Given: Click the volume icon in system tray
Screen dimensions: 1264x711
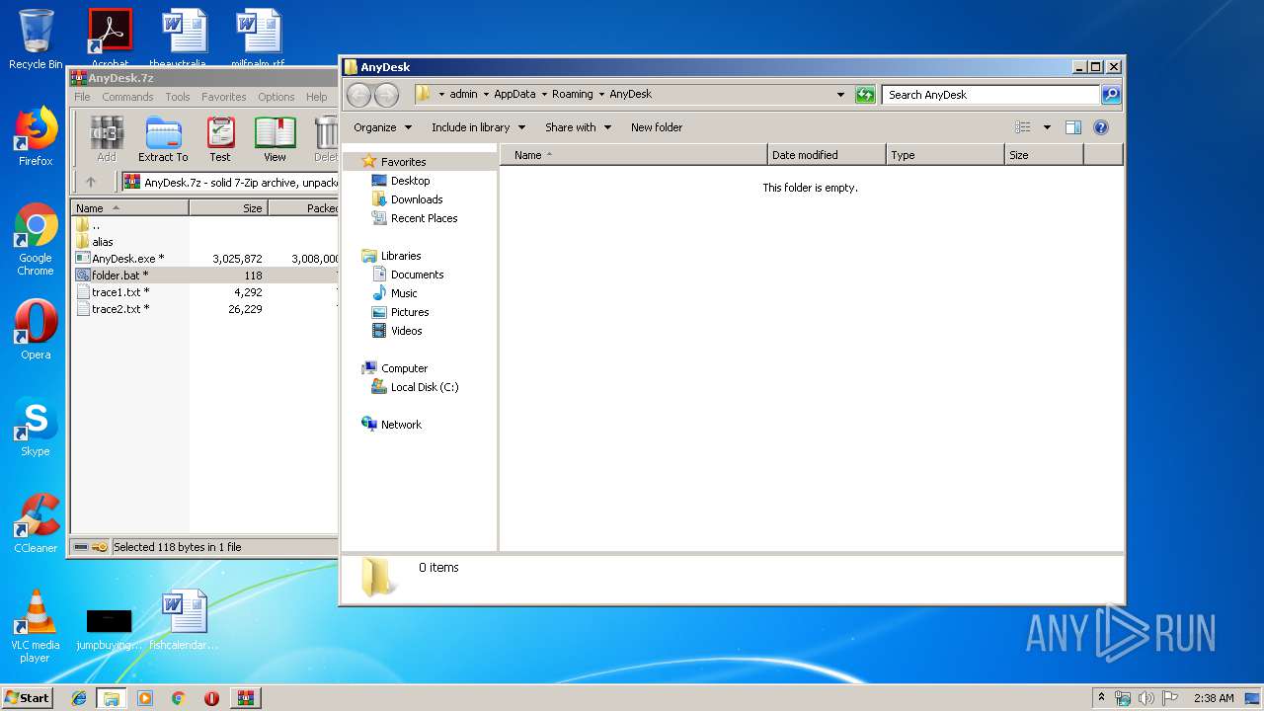Looking at the screenshot, I should pyautogui.click(x=1145, y=698).
